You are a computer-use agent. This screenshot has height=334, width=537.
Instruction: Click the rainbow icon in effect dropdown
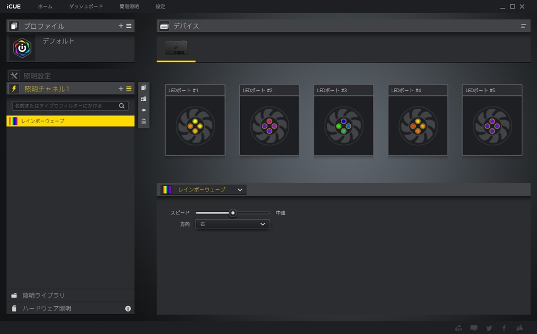pos(167,190)
